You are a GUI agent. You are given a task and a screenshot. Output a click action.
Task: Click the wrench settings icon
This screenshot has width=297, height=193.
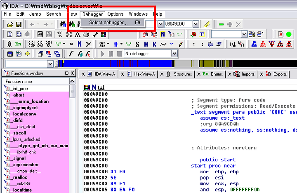coord(95,34)
